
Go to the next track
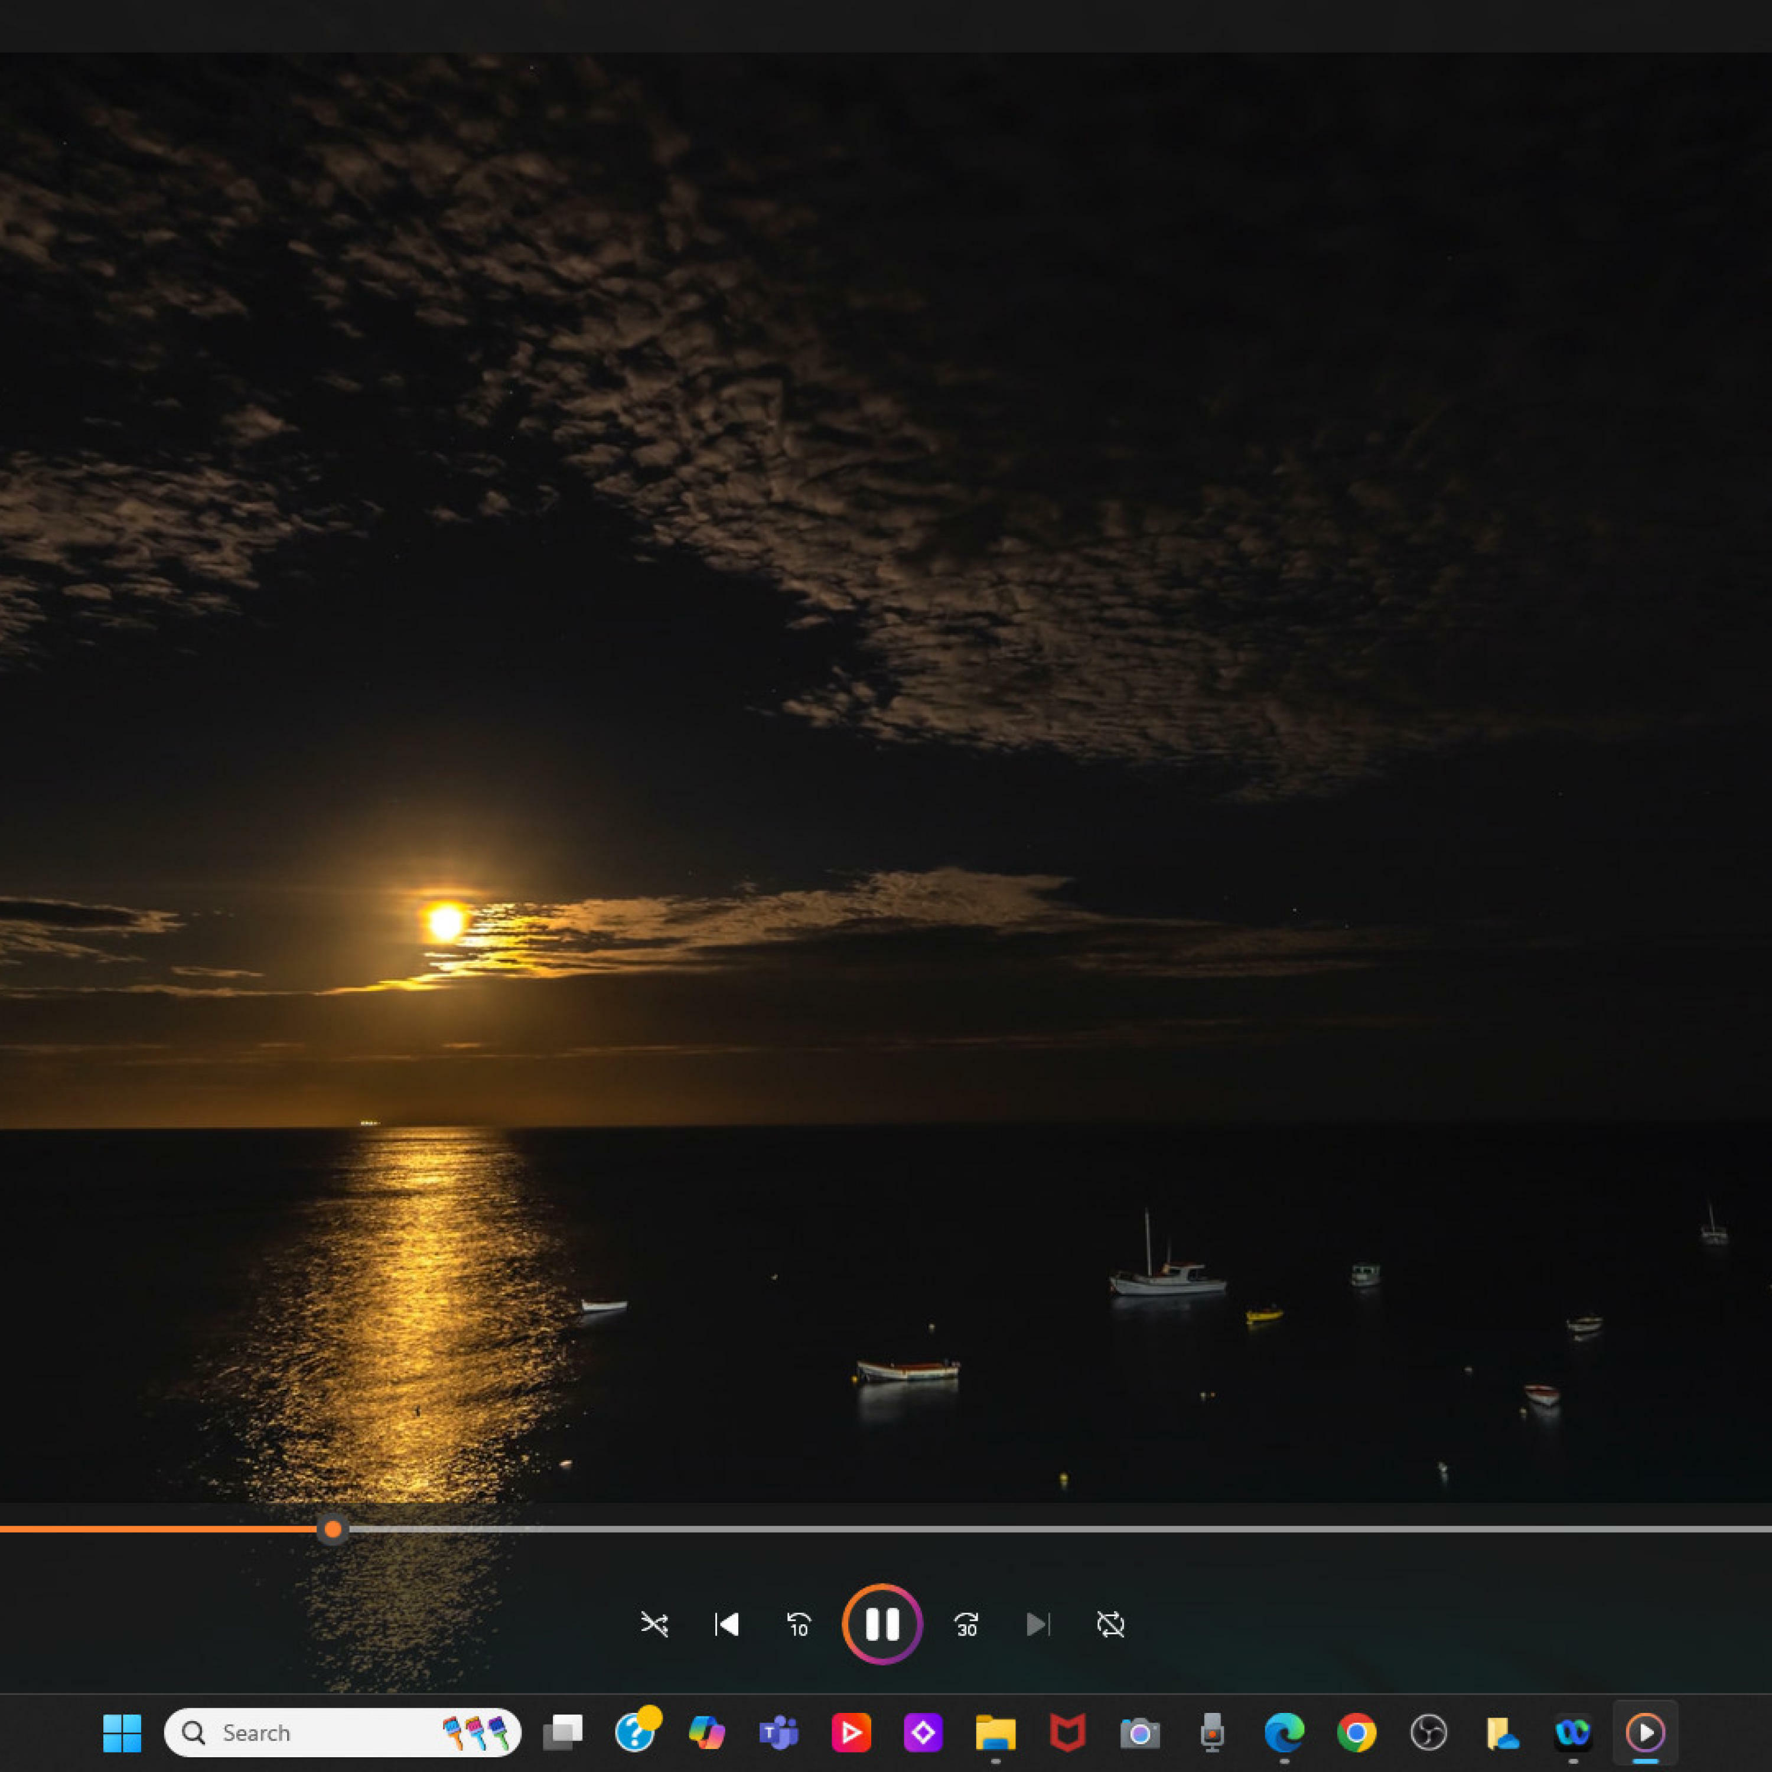point(1037,1624)
